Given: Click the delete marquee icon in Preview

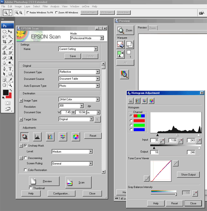Looking at the screenshot, I should (x=120, y=44).
